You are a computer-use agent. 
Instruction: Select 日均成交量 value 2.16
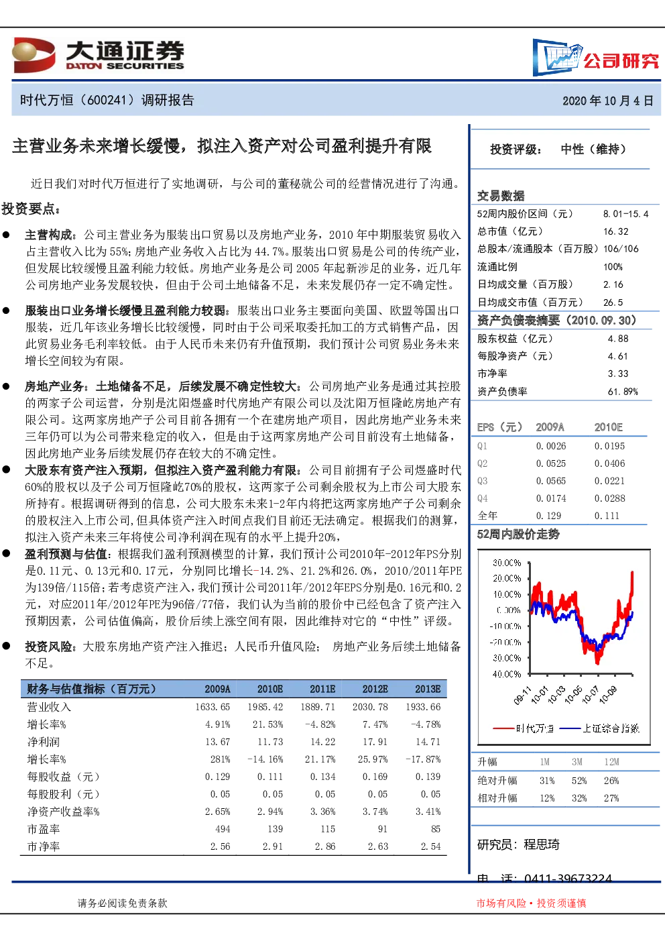click(613, 284)
